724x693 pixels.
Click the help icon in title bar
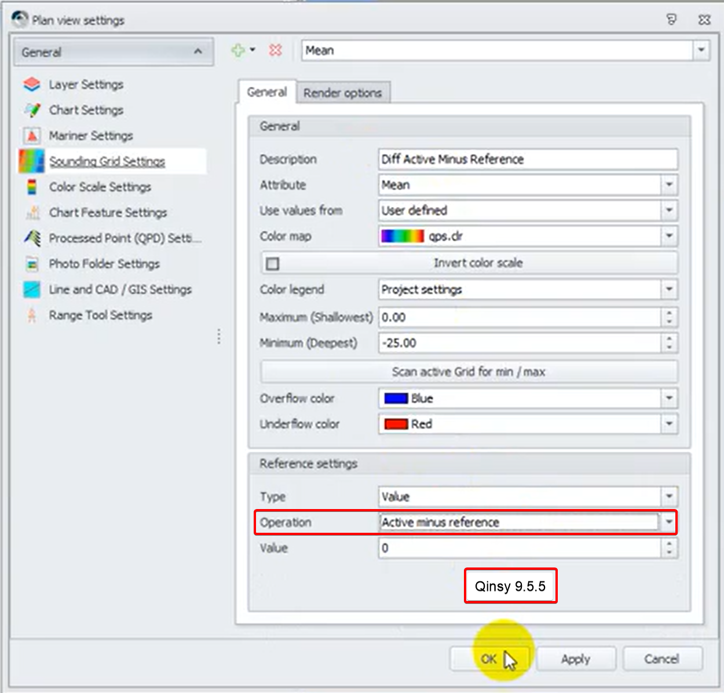671,20
